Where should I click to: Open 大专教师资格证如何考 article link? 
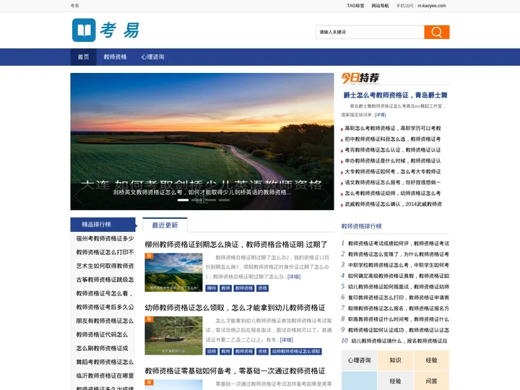point(393,172)
